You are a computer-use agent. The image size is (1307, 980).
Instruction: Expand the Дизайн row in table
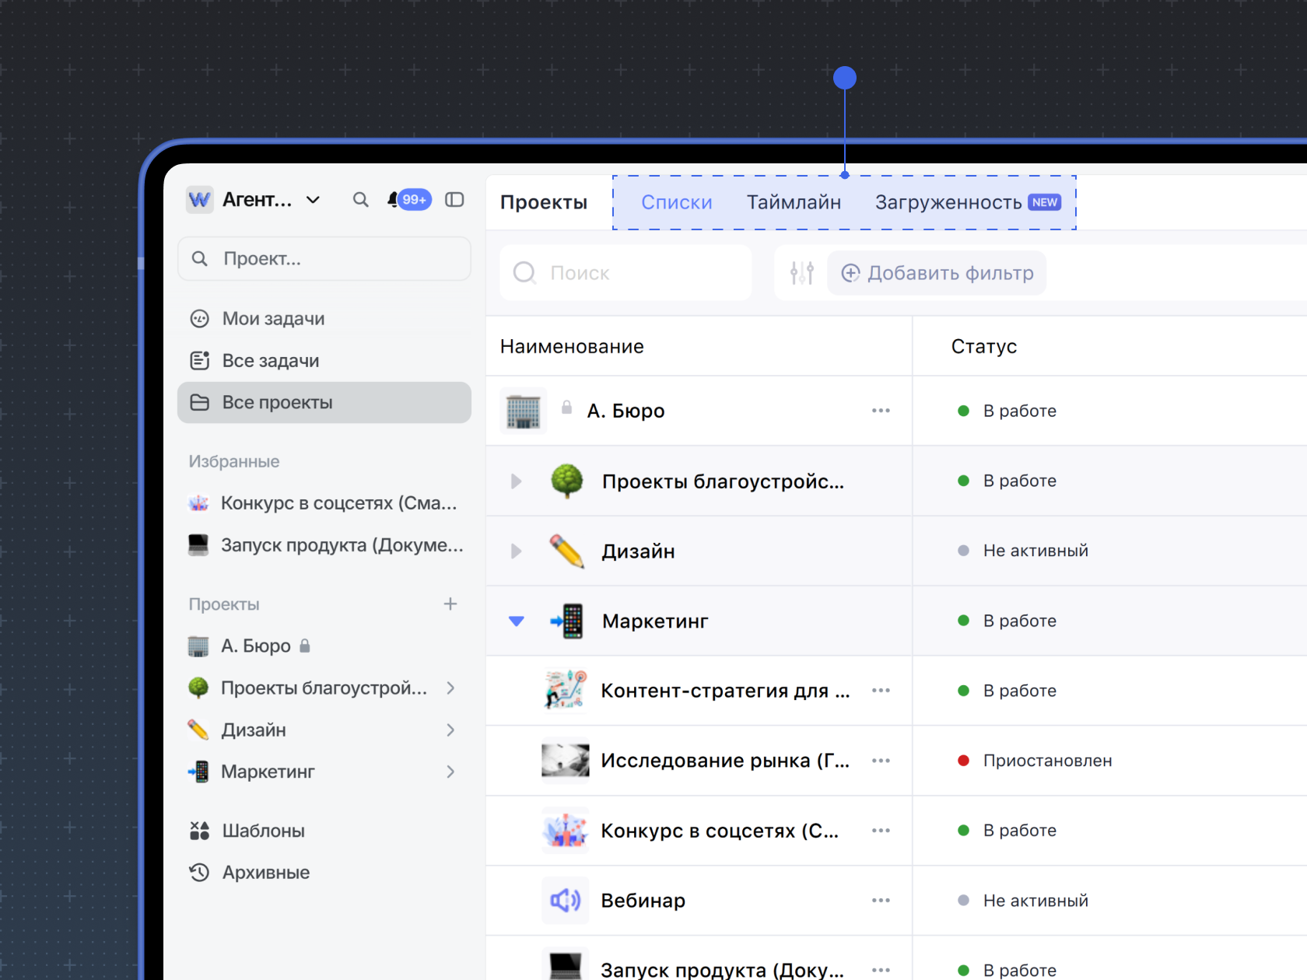pos(516,551)
